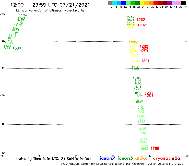
Task: Click the green 1500 time stamp
Action: point(17,48)
